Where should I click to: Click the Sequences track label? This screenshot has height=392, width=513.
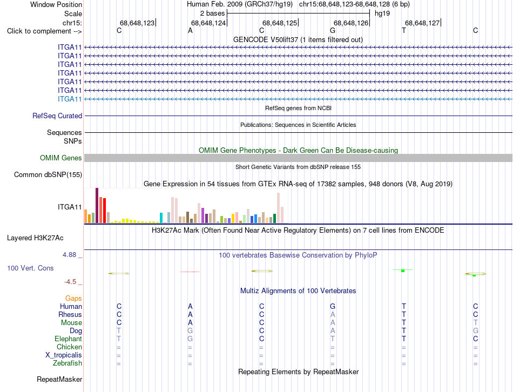pyautogui.click(x=64, y=132)
